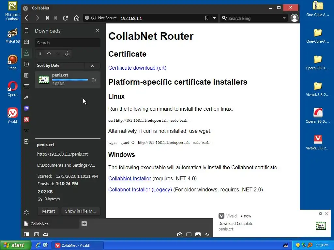Open the Translate panel in sidebar
This screenshot has width=334, height=250.
(x=26, y=97)
